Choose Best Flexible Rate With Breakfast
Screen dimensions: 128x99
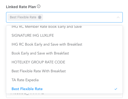[64, 71]
